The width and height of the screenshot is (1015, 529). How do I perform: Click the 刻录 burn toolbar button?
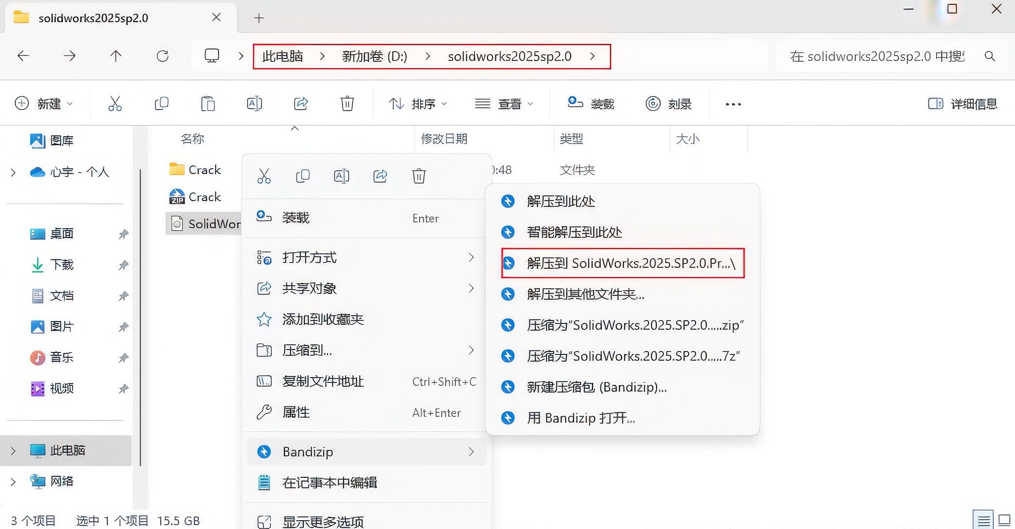(670, 103)
